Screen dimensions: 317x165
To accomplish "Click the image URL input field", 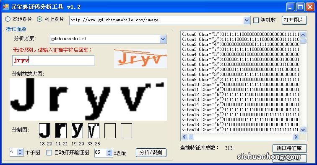I will (156, 20).
